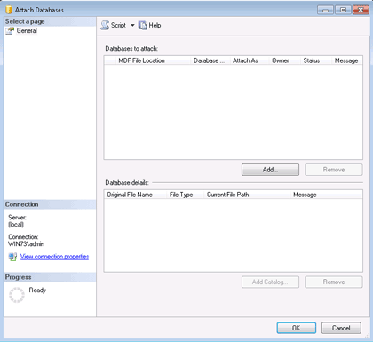Screen dimensions: 373x342
Task: Click the Ready progress spinner
Action: tap(17, 295)
